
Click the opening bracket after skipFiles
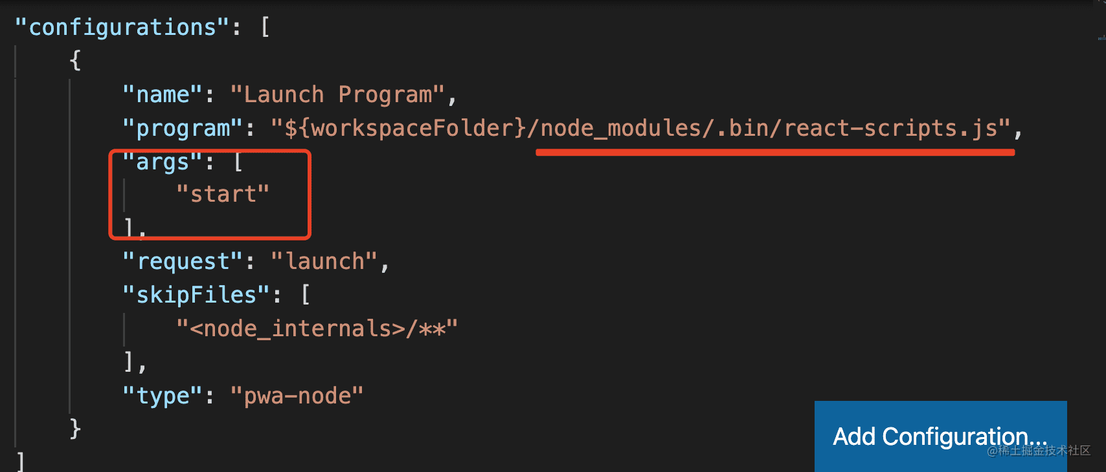point(306,295)
